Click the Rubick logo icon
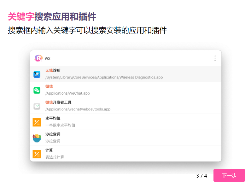The height and width of the screenshot is (188, 251). (38, 58)
